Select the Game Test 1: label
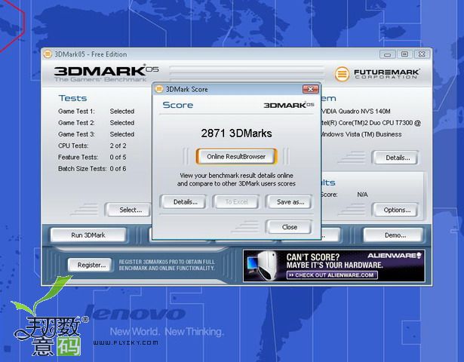464x362 pixels. point(76,112)
